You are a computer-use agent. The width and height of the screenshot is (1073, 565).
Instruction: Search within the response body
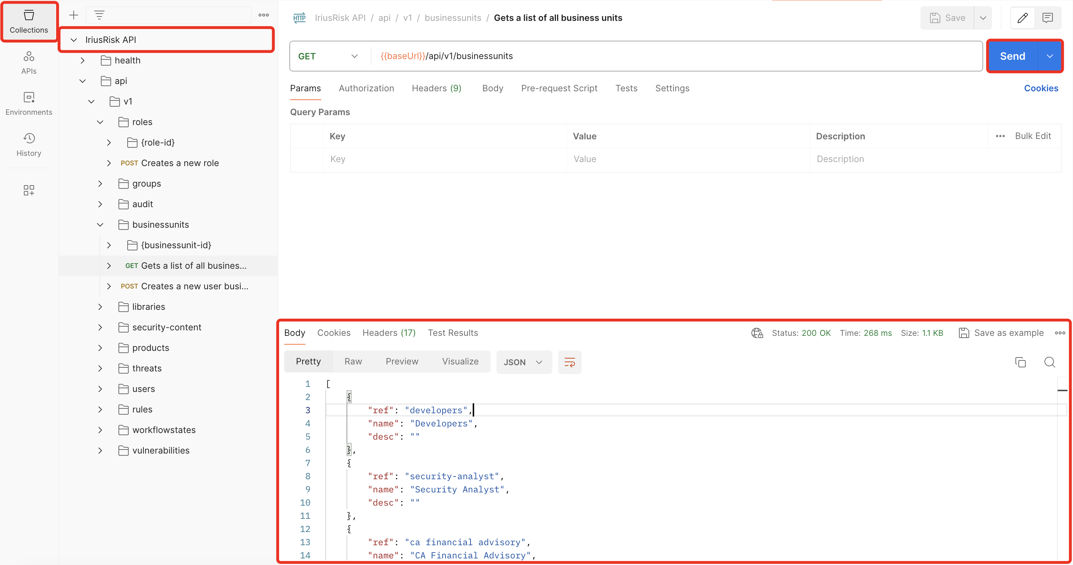[1050, 362]
